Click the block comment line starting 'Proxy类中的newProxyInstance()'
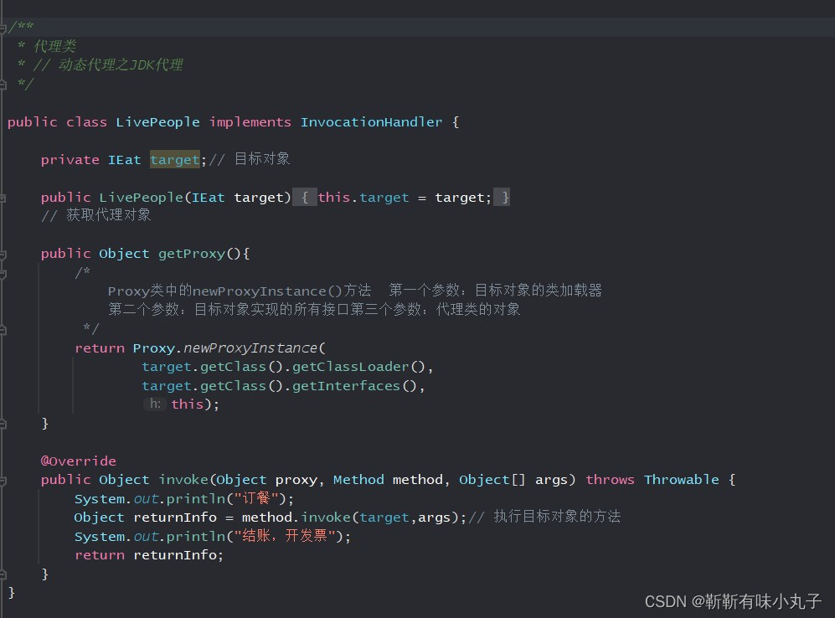The height and width of the screenshot is (618, 835). [354, 291]
